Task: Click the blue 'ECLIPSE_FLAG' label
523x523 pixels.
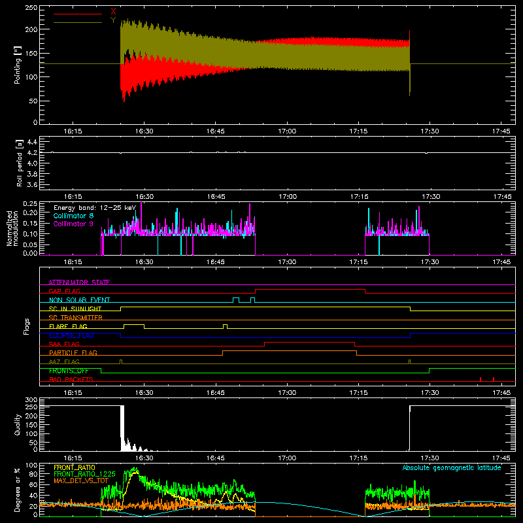Action: 71,335
